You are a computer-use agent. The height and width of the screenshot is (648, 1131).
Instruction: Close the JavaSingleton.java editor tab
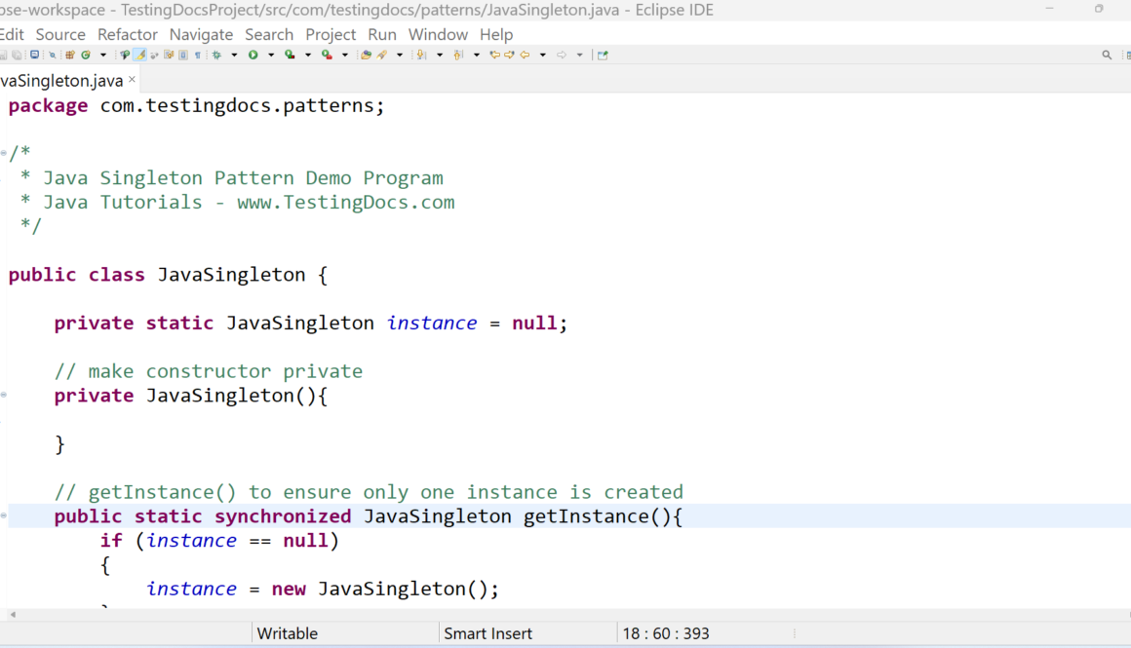133,80
